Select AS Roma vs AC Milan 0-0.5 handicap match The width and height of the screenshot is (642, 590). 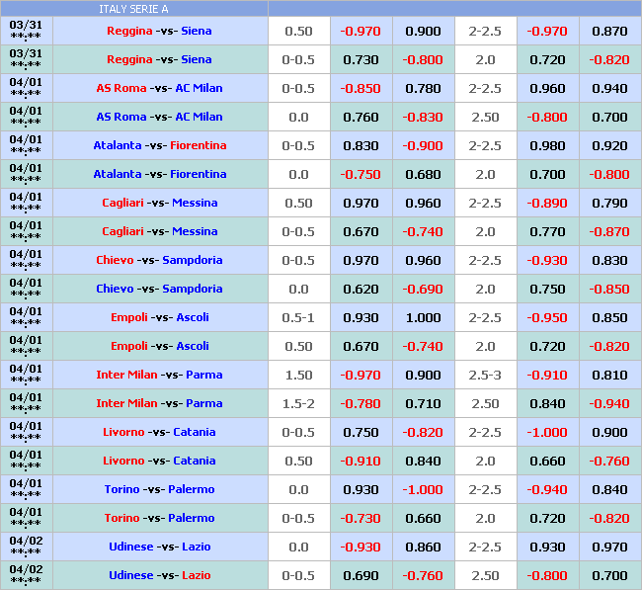tap(159, 88)
